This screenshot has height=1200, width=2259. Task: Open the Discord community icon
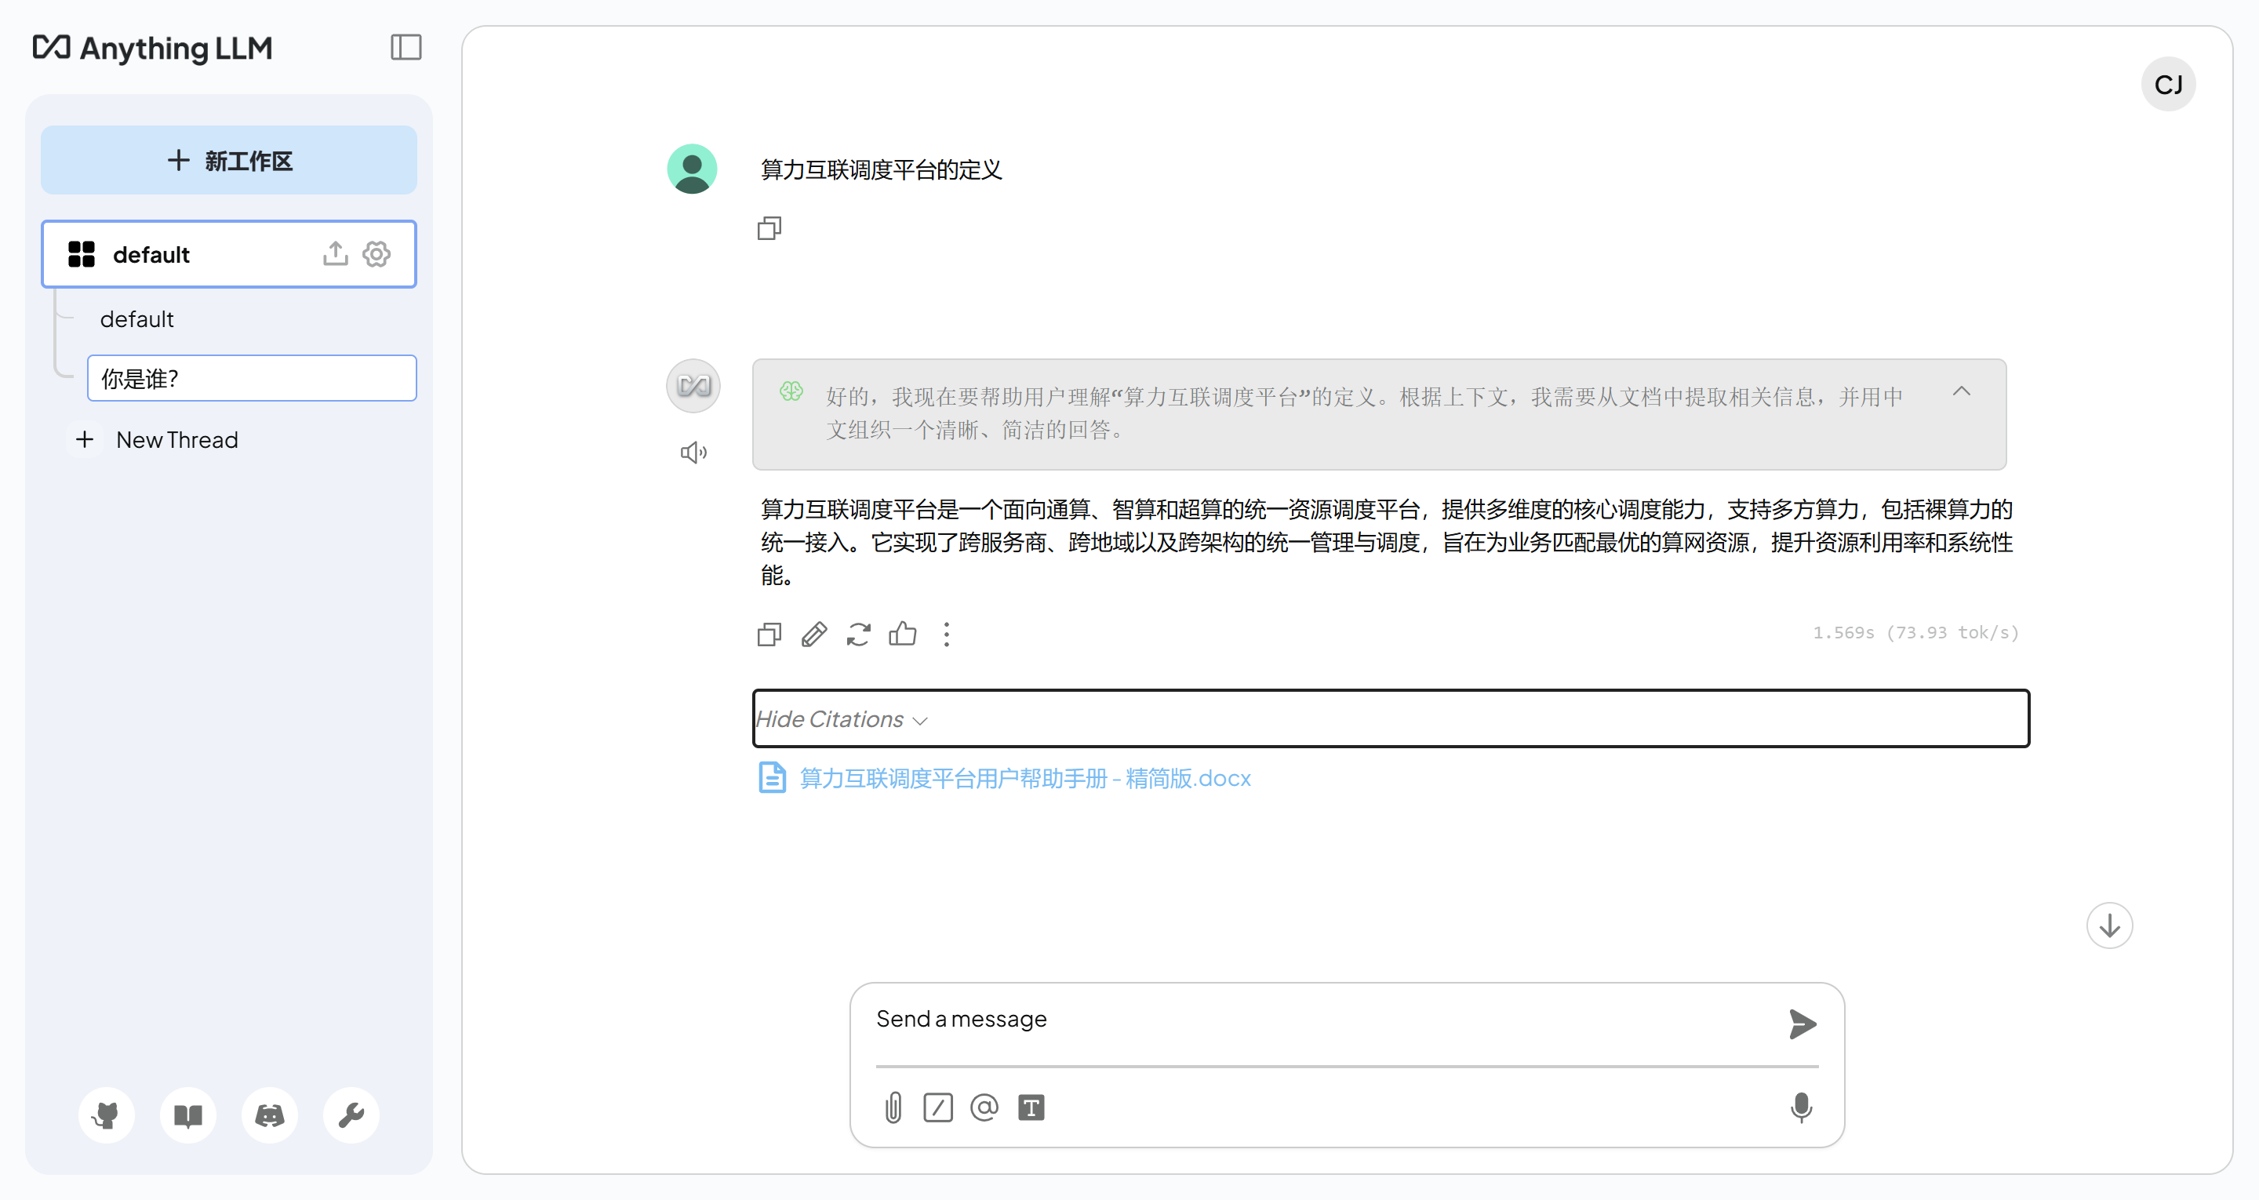pos(269,1116)
